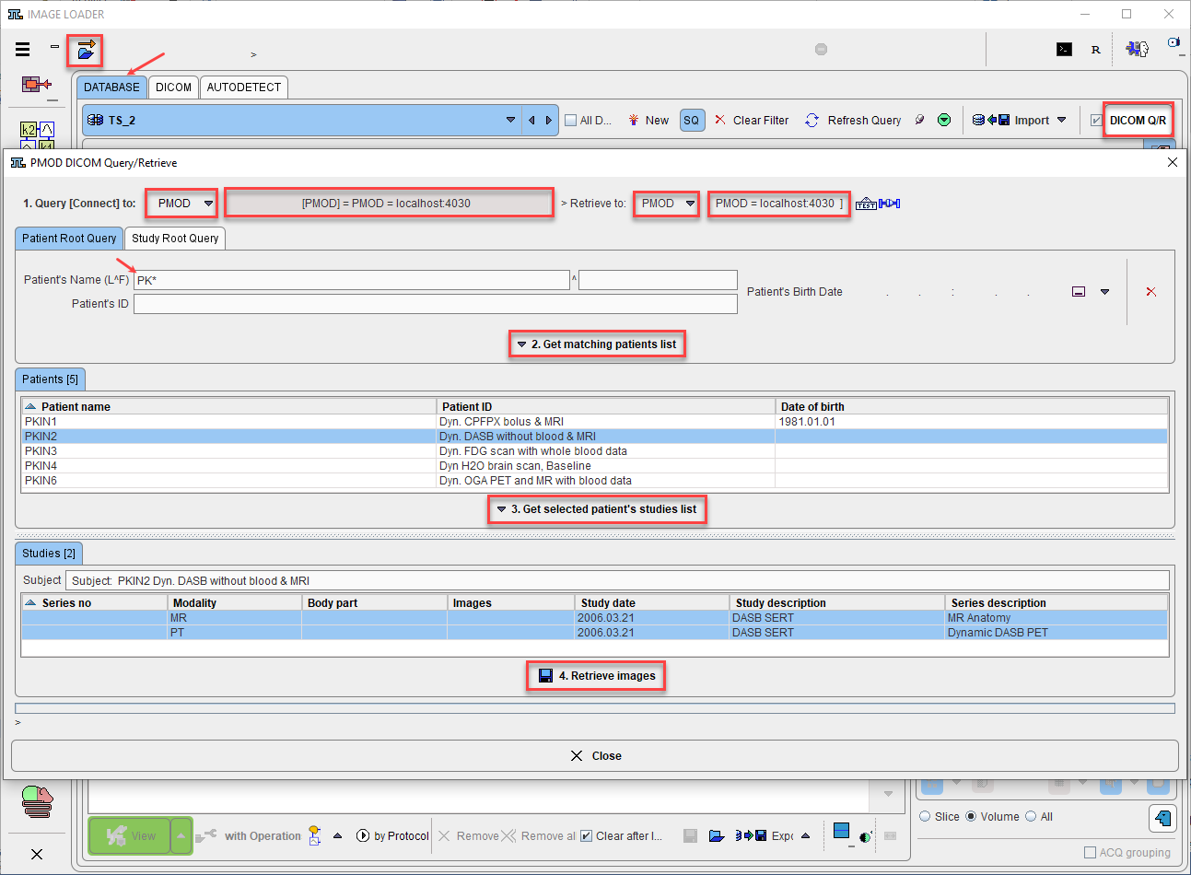This screenshot has height=875, width=1191.
Task: Switch to the AUTODETECT tab
Action: (x=244, y=87)
